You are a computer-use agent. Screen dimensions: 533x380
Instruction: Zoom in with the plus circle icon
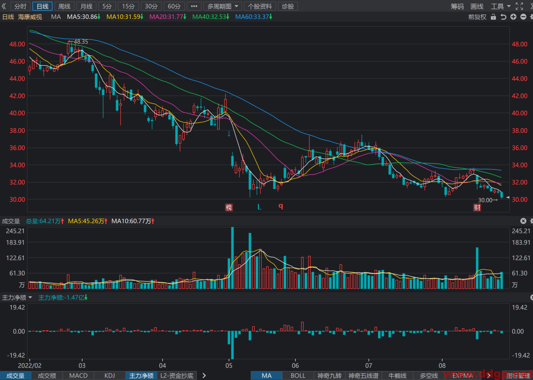click(513, 17)
